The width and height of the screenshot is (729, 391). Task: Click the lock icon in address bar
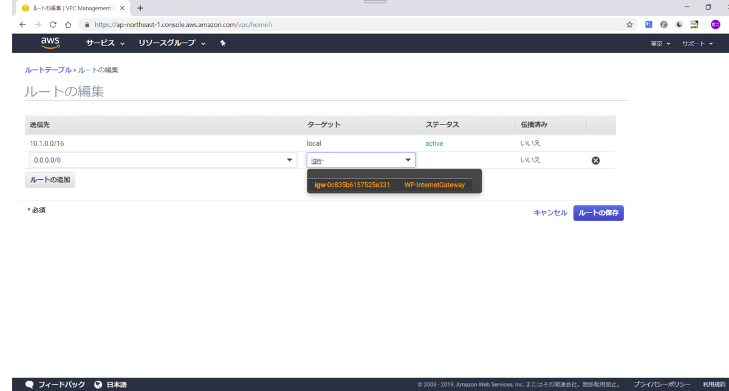[x=87, y=25]
